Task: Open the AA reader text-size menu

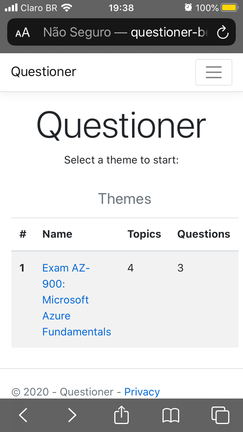Action: [22, 33]
